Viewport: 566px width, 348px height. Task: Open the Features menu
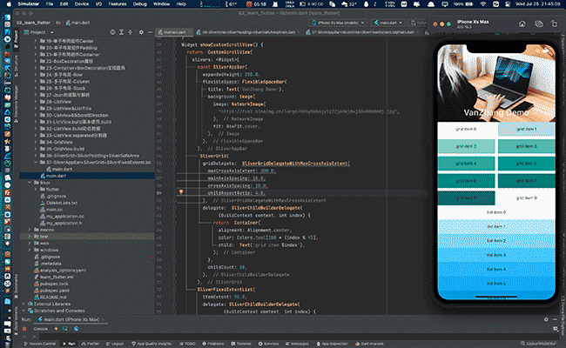[118, 4]
